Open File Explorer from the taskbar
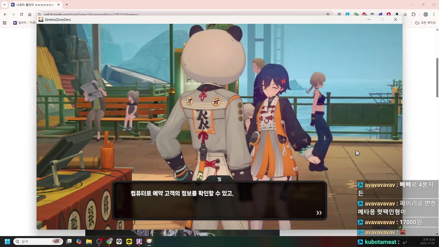 (89, 242)
